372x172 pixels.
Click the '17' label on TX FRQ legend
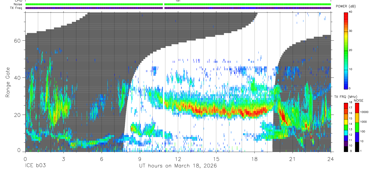coord(350,107)
